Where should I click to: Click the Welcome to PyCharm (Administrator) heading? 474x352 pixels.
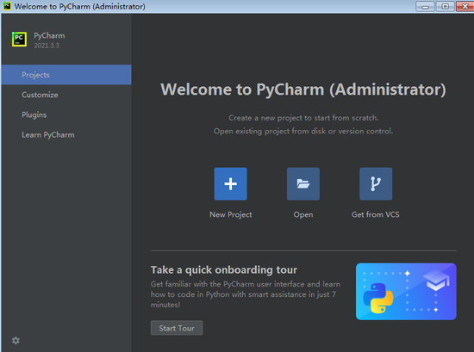point(303,90)
